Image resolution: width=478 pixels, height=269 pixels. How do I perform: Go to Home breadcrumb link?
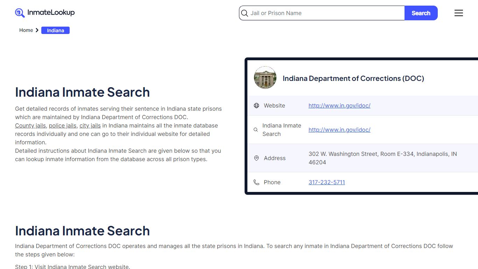click(x=26, y=30)
